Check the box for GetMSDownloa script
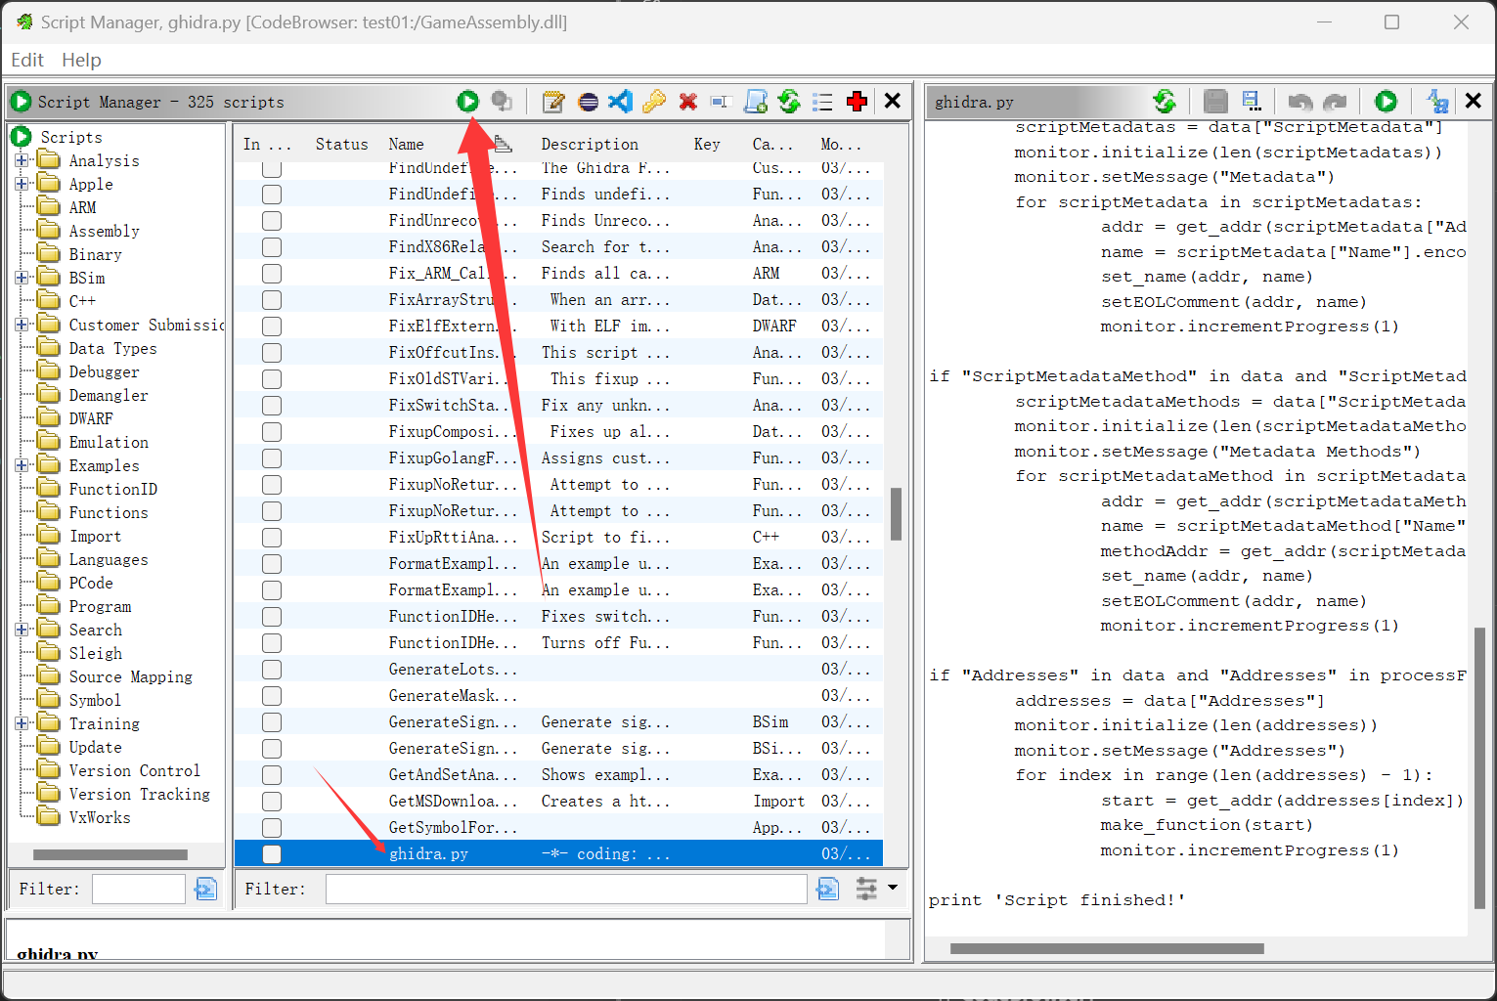1497x1001 pixels. 272,802
